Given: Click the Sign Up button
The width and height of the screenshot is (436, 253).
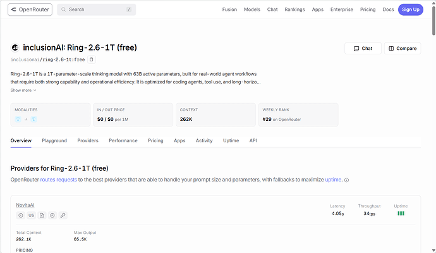Looking at the screenshot, I should (411, 9).
